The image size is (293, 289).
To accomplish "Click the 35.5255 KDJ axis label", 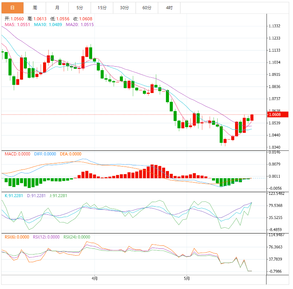I will pos(275,218).
